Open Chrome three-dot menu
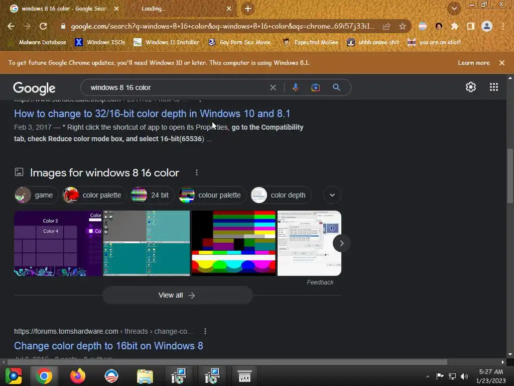Viewport: 514px width, 386px height. point(503,26)
